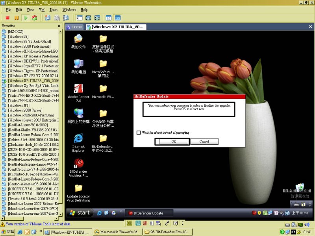The image size is (315, 236).
Task: Click the Take Snapshot toolbar icon
Action: [x=48, y=18]
